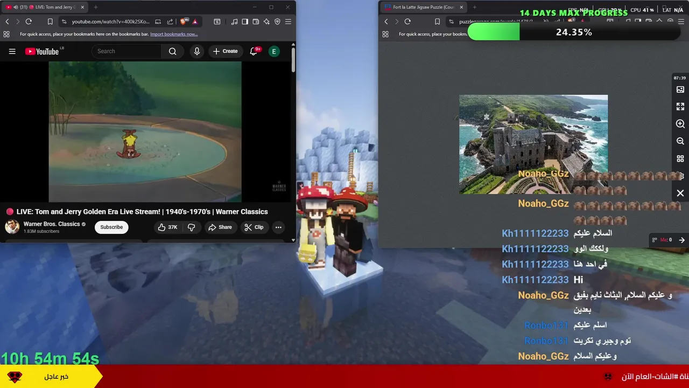Open Brave Wallet icon in YouTube window
This screenshot has height=388, width=689.
[x=256, y=22]
